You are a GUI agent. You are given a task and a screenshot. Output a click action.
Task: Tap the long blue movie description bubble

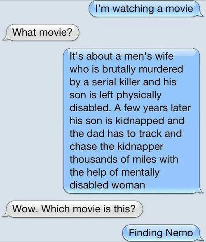(133, 120)
